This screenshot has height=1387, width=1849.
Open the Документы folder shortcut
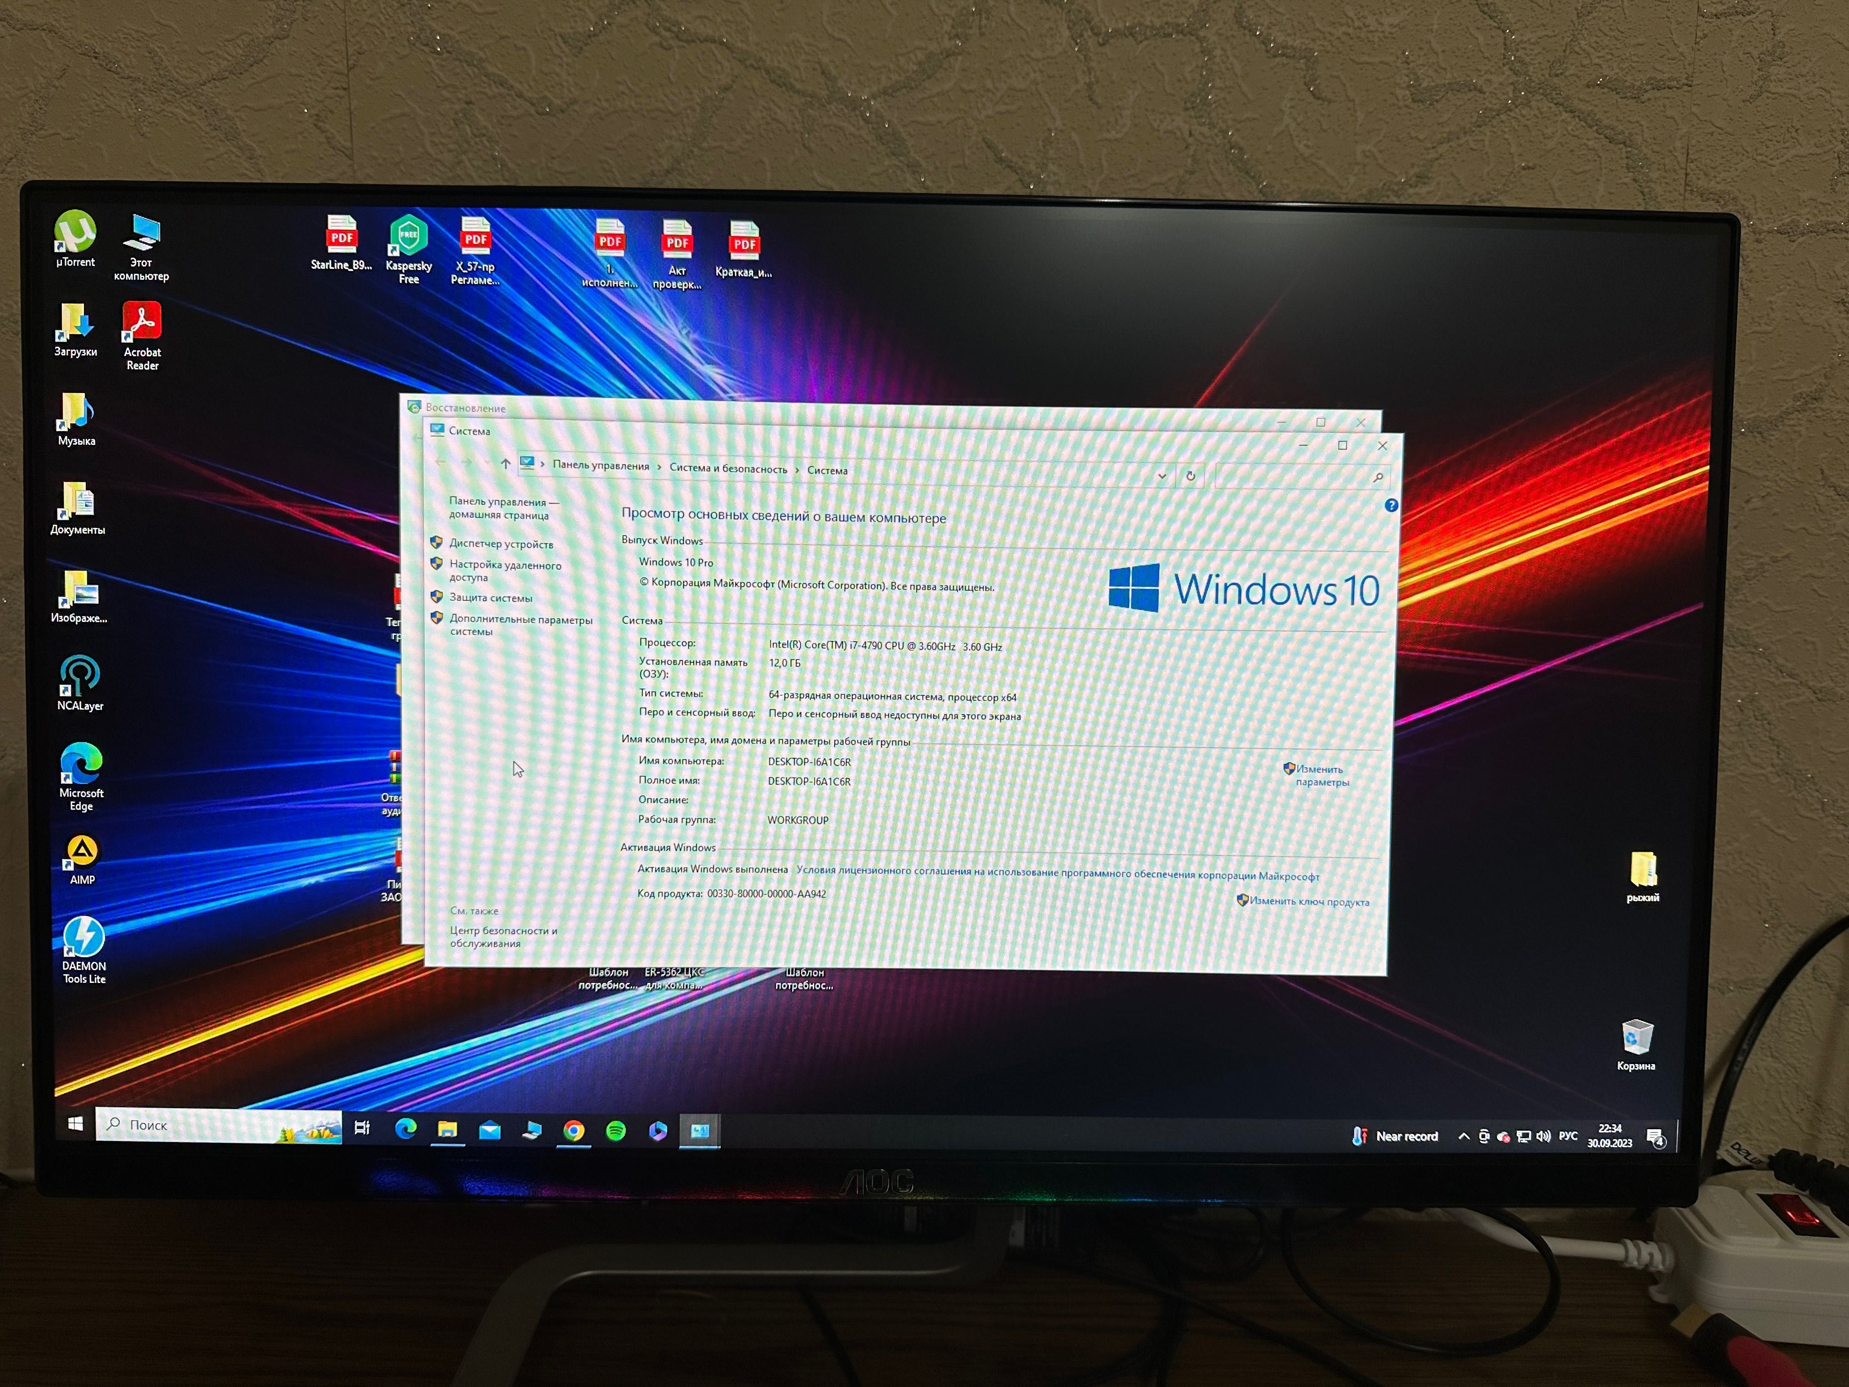(x=78, y=508)
